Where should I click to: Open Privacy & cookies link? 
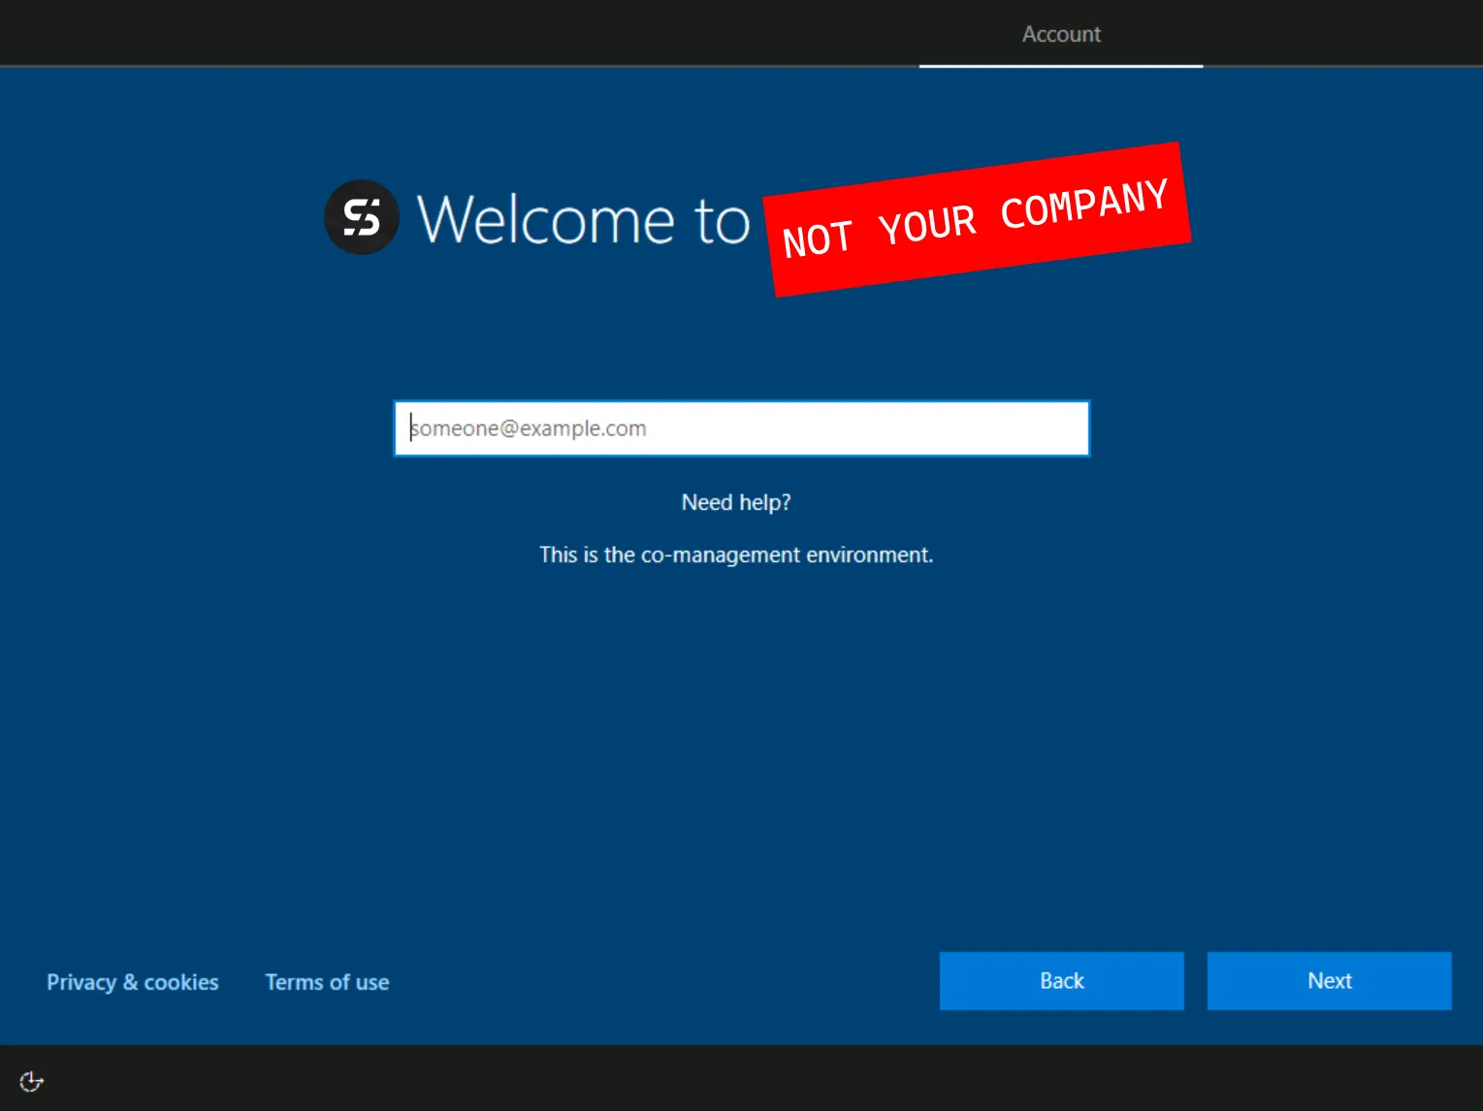(x=133, y=982)
